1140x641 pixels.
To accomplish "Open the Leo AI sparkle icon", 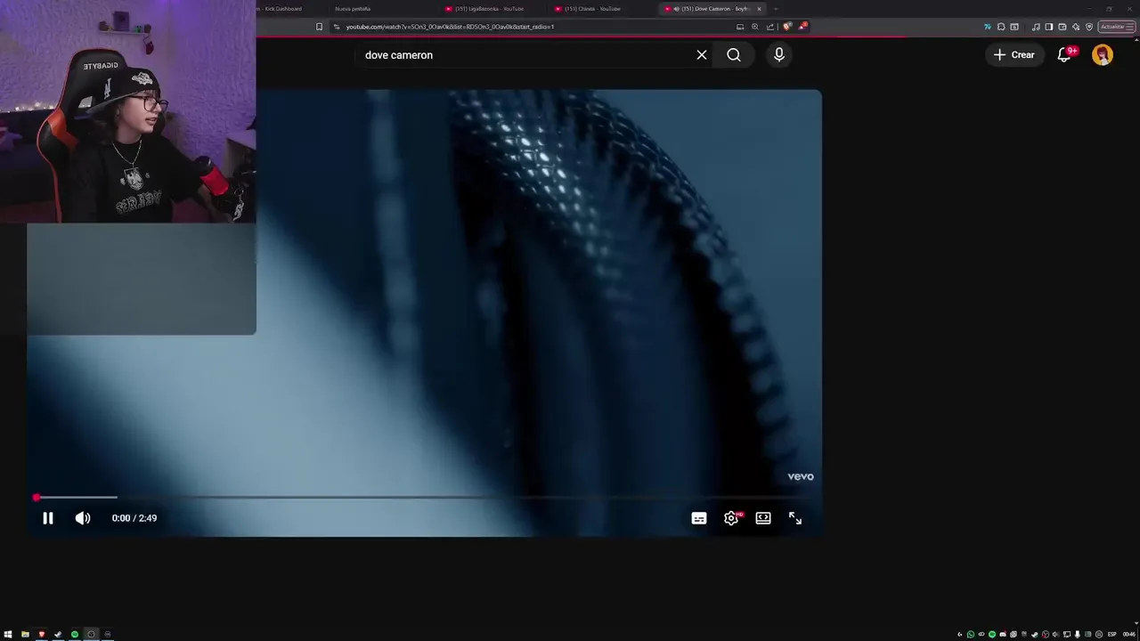I will pyautogui.click(x=1076, y=27).
